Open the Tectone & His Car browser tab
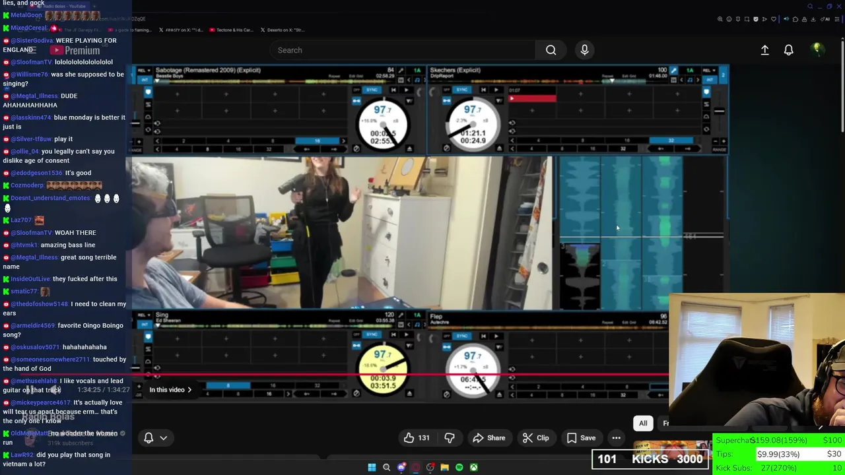This screenshot has height=475, width=845. coord(231,30)
